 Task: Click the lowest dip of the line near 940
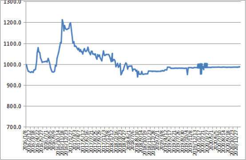tap(138, 76)
